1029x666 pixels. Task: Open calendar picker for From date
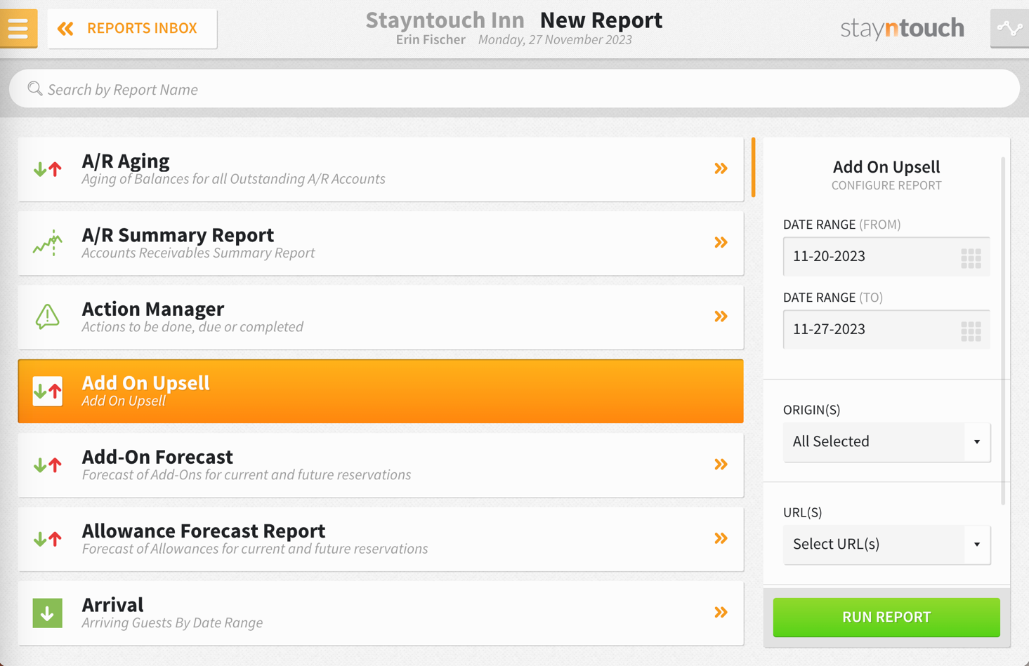point(971,258)
